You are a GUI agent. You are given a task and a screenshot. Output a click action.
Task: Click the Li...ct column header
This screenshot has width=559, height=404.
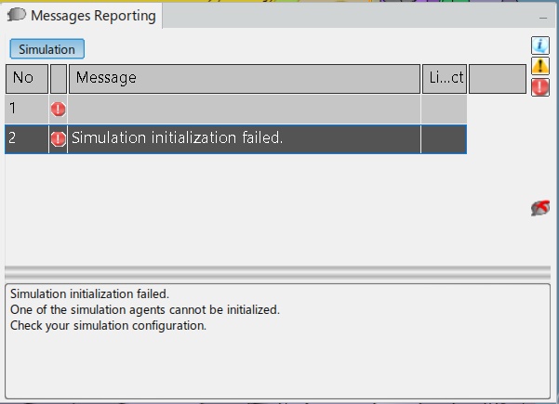coord(445,79)
